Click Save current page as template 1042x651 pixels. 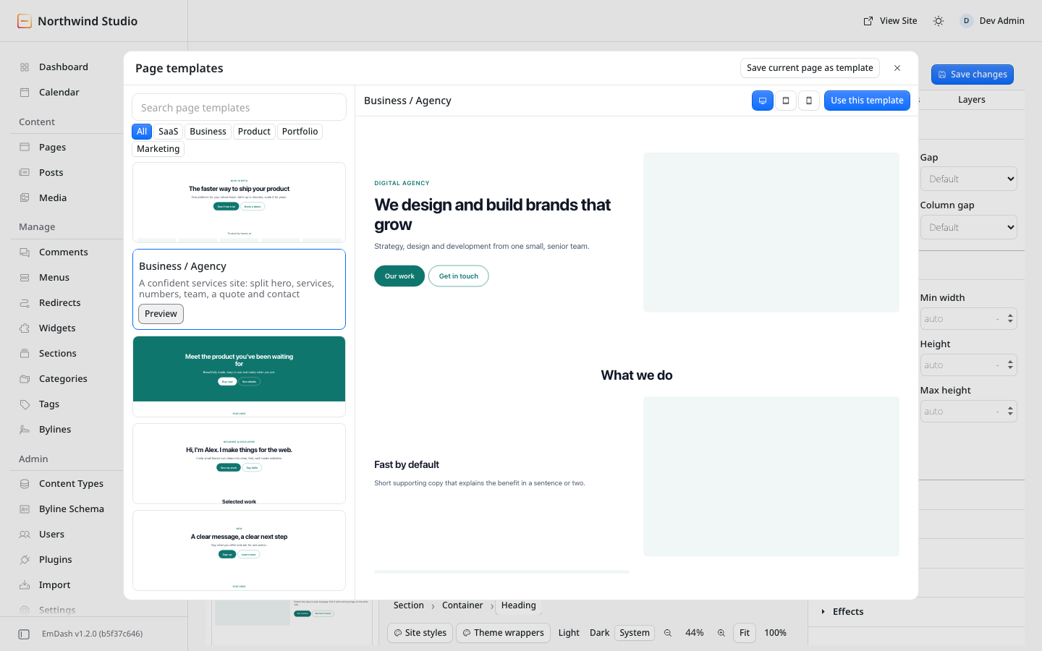coord(810,68)
